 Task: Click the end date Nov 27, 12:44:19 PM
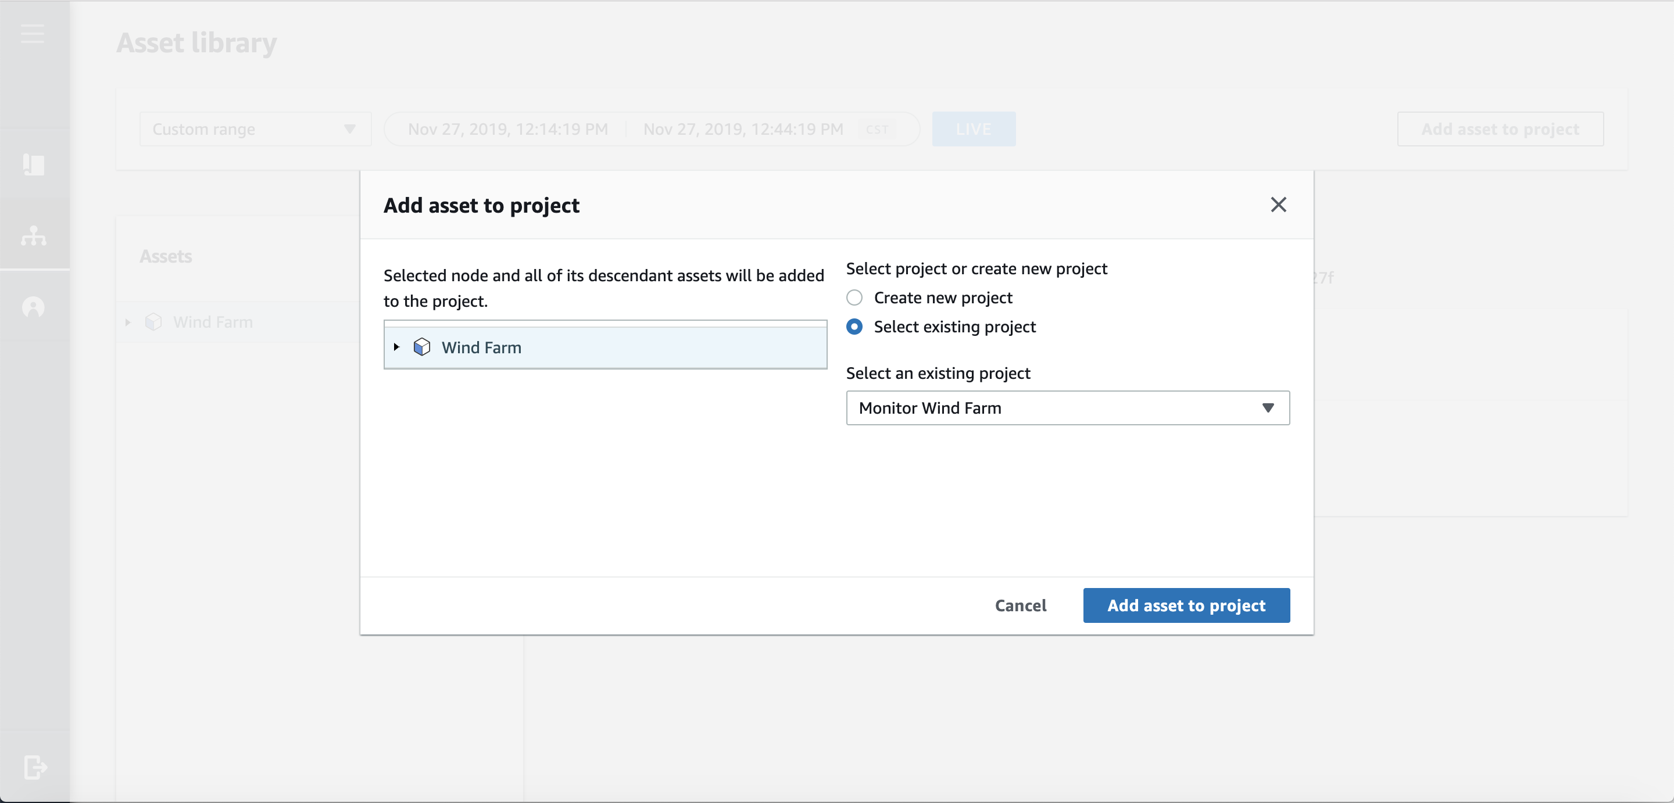point(743,130)
